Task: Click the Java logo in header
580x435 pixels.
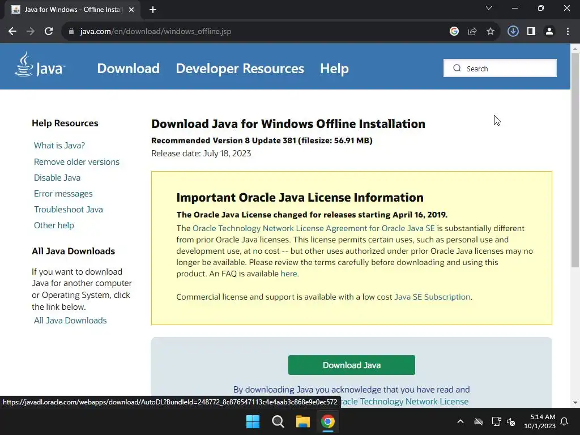Action: click(x=40, y=65)
